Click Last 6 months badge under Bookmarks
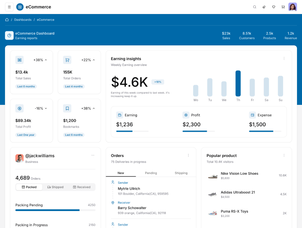Screen dimensions: 302x228 coord(74,135)
